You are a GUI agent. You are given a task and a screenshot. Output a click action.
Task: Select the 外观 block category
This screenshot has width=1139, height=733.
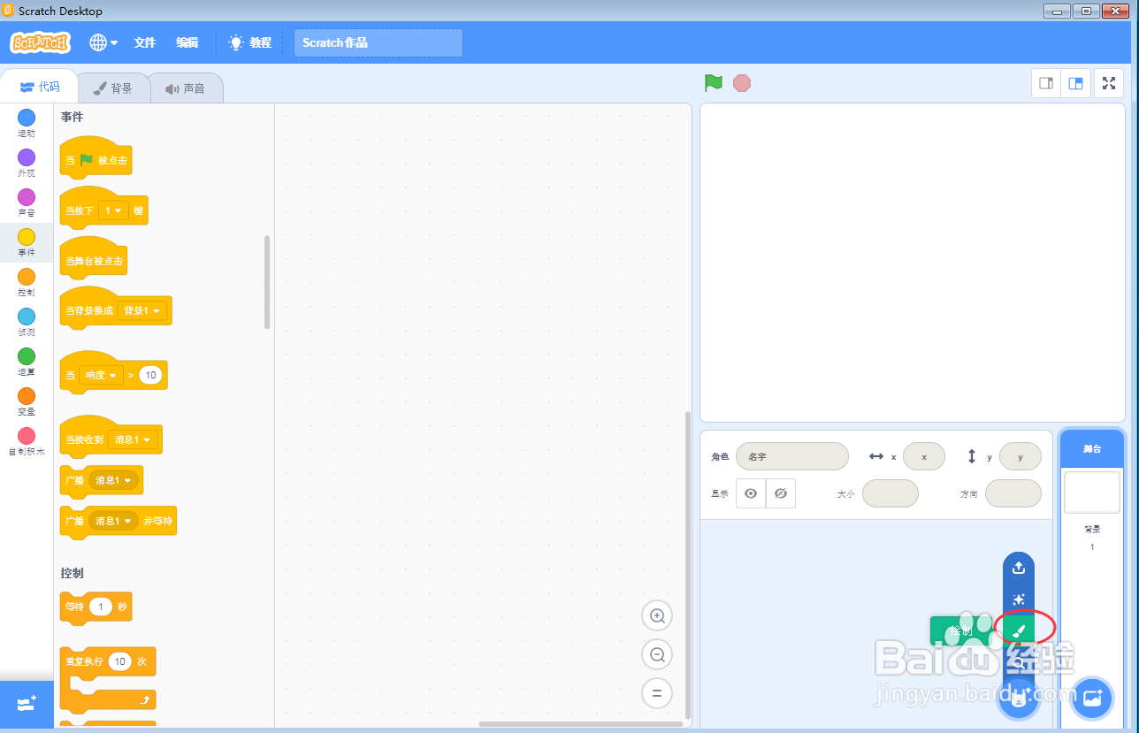click(27, 163)
